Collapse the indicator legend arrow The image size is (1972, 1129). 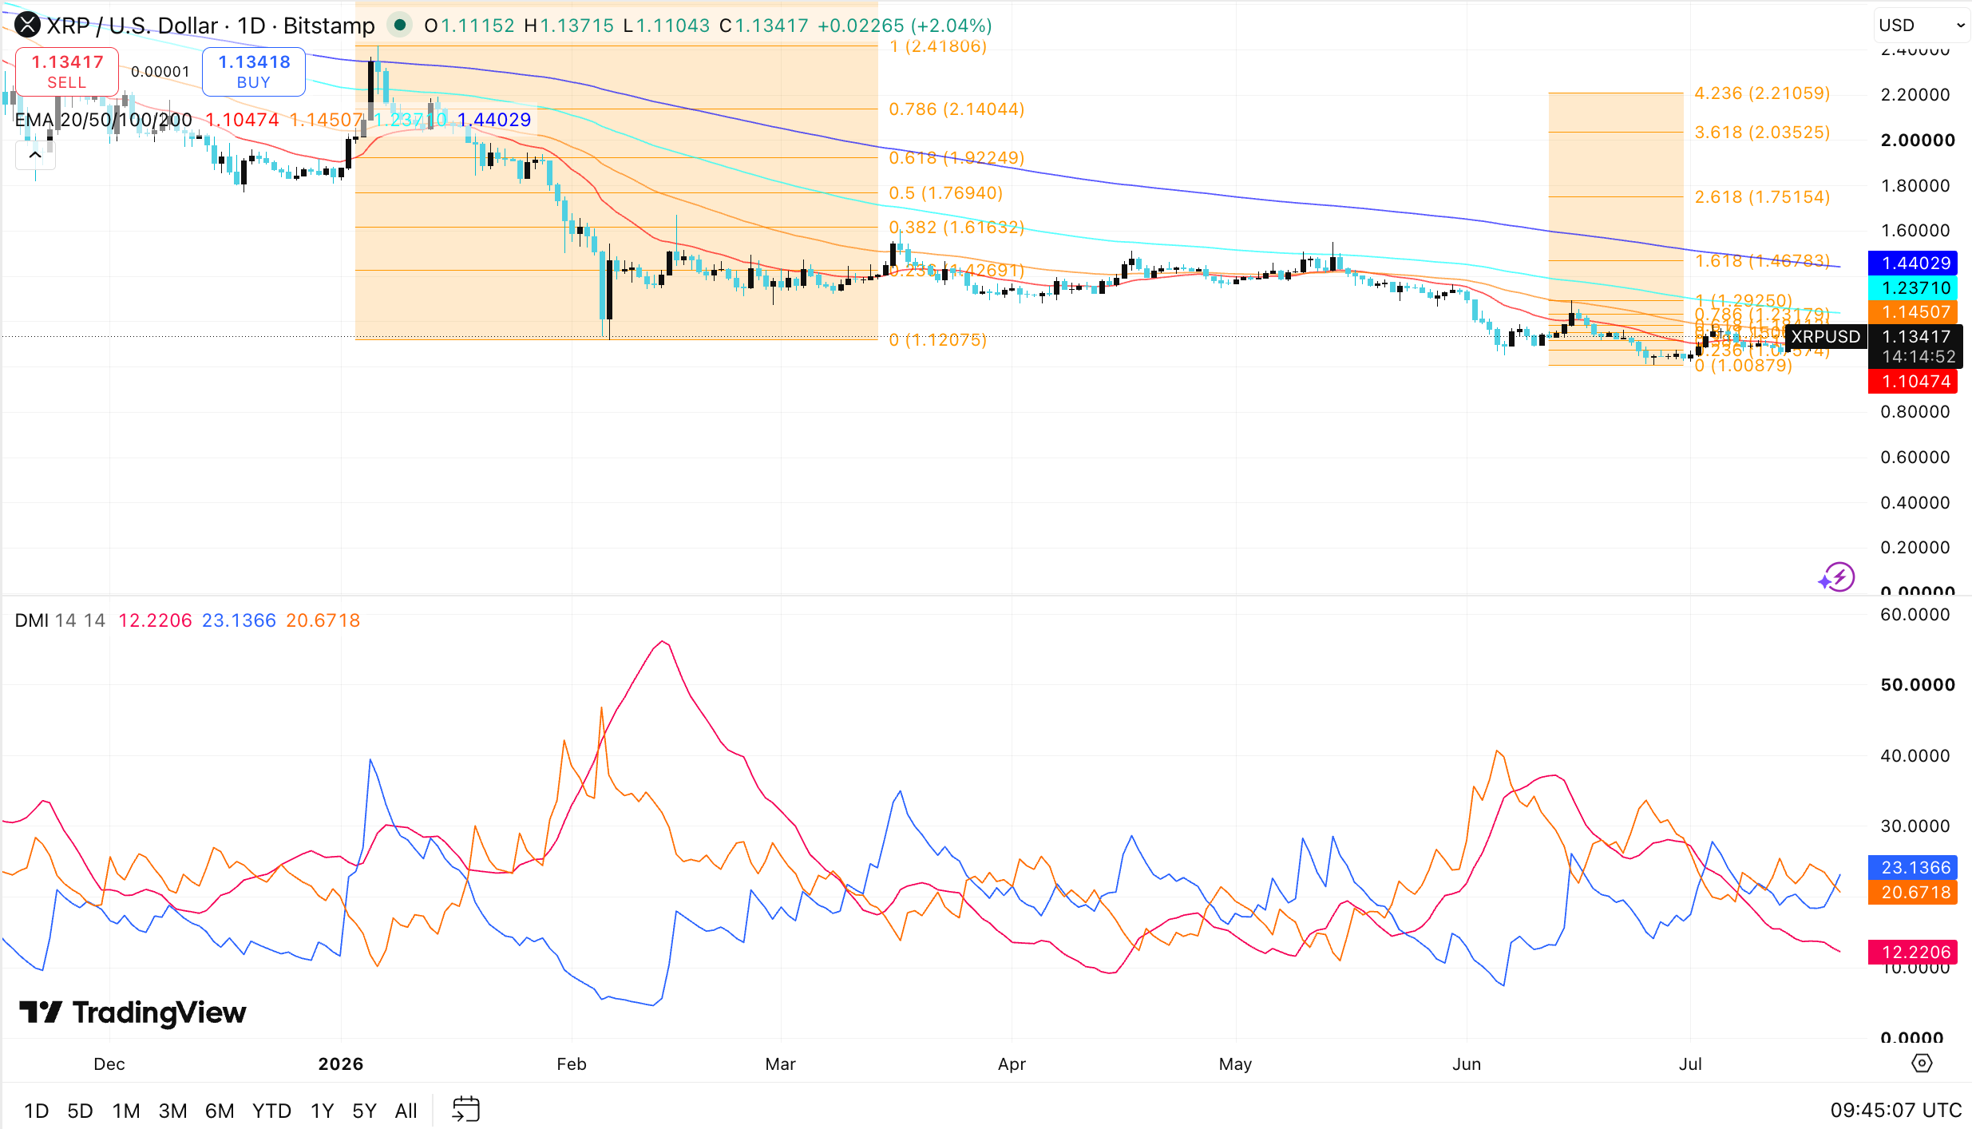click(35, 155)
